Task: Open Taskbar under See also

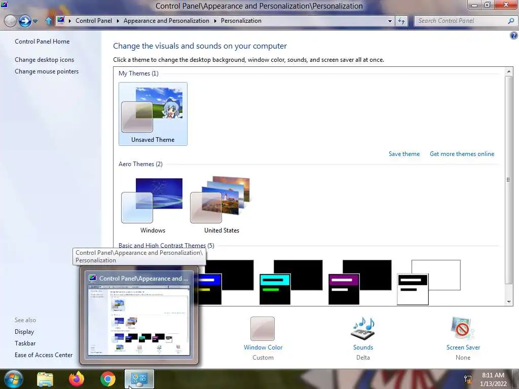Action: click(25, 343)
